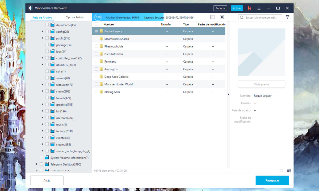
Task: Switch to detail list view icon
Action: click(289, 170)
